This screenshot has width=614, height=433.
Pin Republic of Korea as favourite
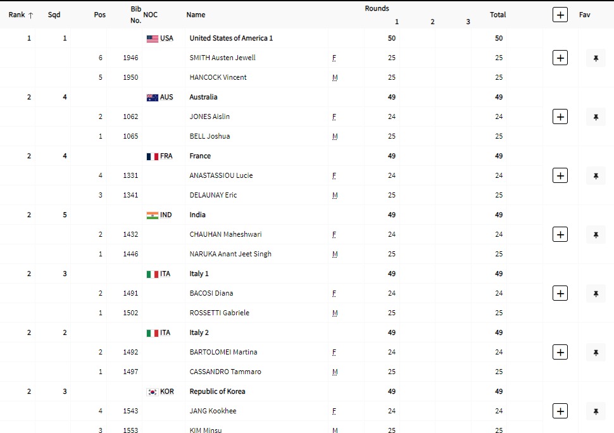(x=596, y=411)
